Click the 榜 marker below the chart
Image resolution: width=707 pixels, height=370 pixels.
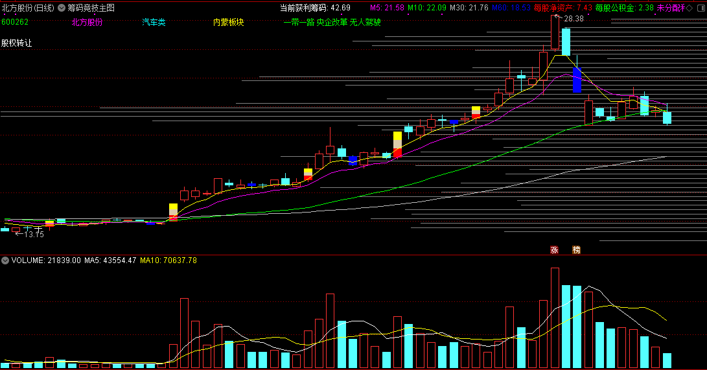point(576,249)
